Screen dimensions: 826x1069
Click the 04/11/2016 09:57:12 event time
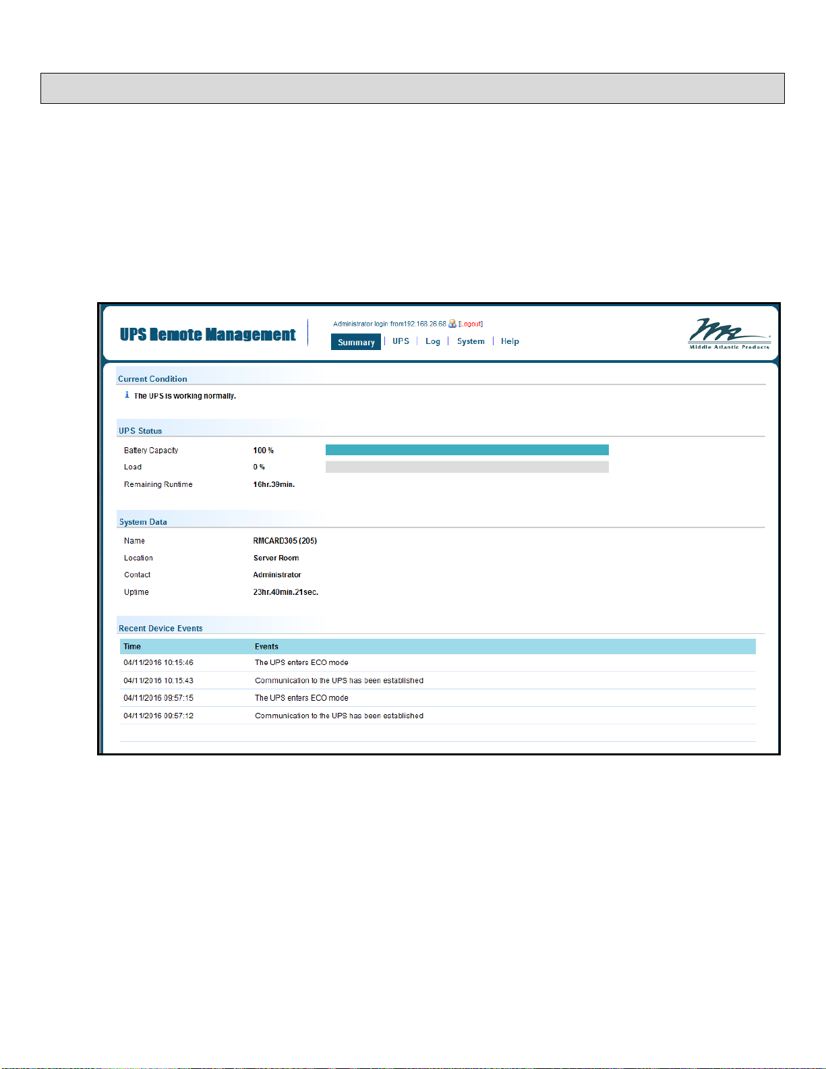(158, 716)
